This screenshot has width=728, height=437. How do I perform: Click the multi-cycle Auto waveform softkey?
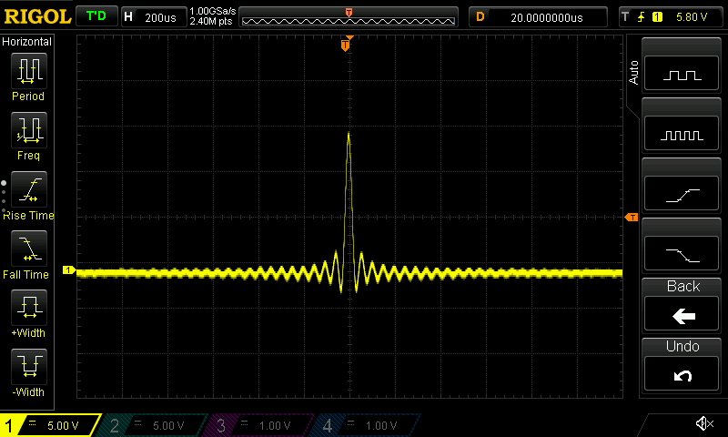(682, 134)
